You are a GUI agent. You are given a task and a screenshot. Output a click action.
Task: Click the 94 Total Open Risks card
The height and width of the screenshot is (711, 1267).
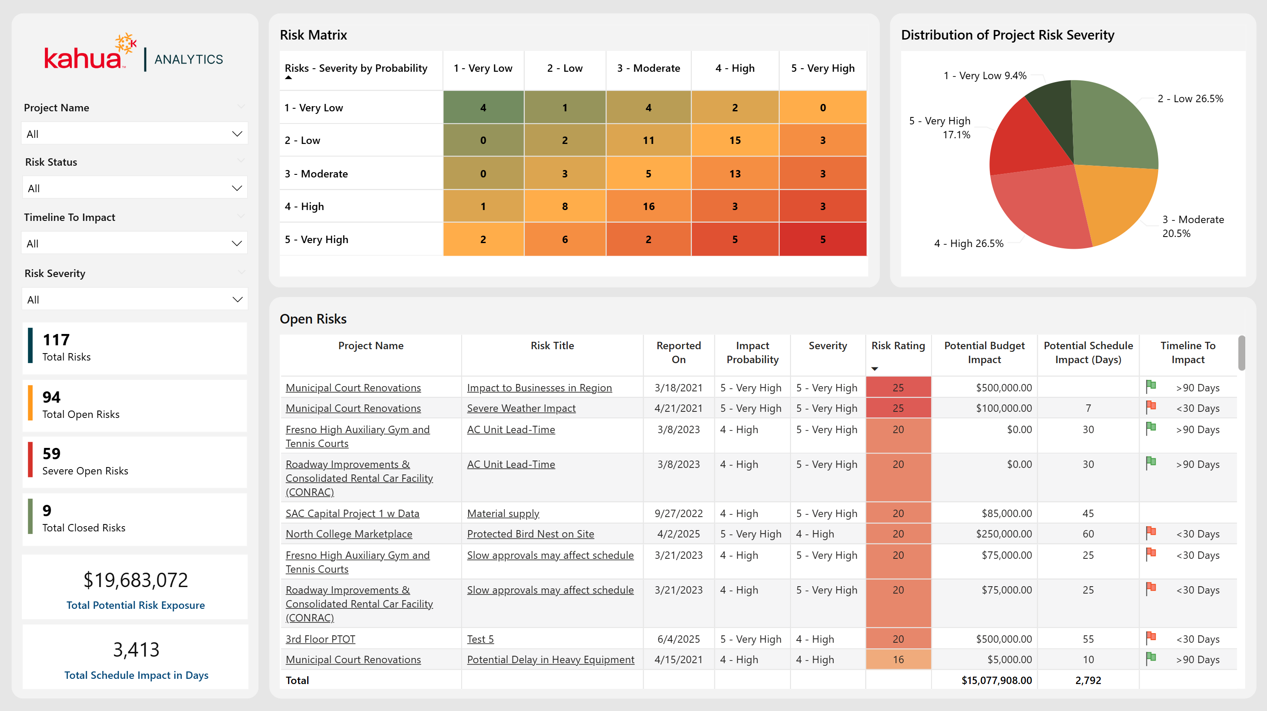[x=134, y=405]
